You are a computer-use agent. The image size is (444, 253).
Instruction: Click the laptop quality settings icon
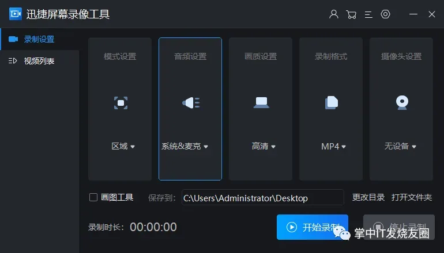[x=261, y=102]
